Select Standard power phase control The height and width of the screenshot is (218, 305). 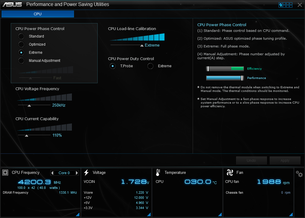point(21,36)
